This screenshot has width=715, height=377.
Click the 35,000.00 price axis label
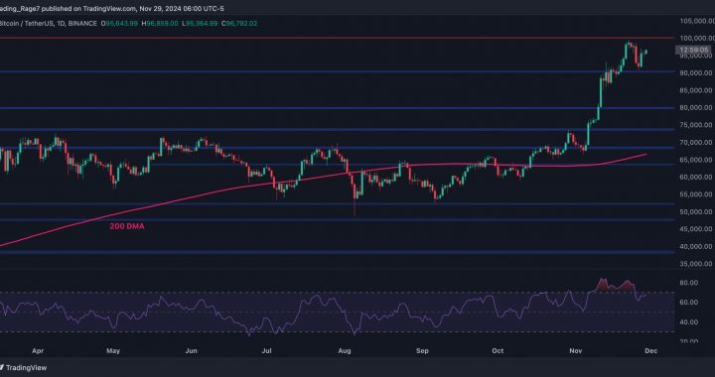pos(695,264)
